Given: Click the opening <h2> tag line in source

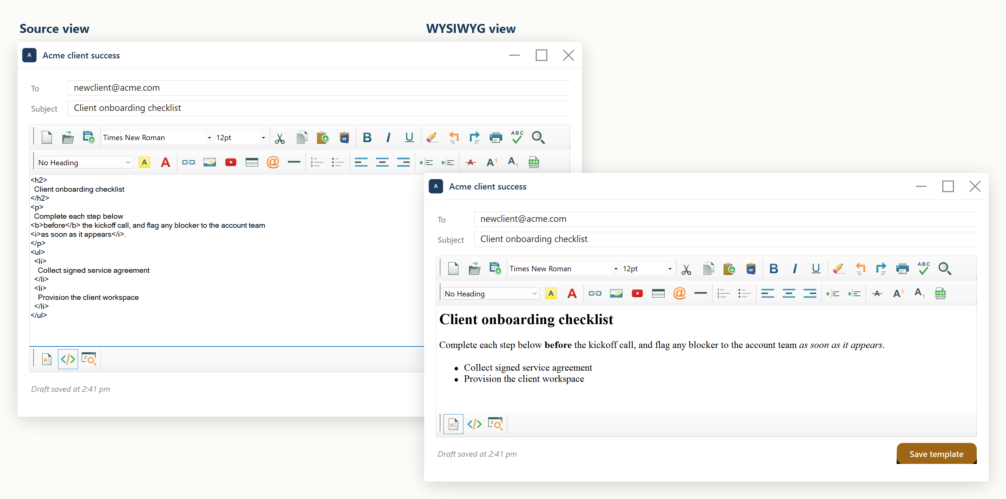Looking at the screenshot, I should coord(39,180).
